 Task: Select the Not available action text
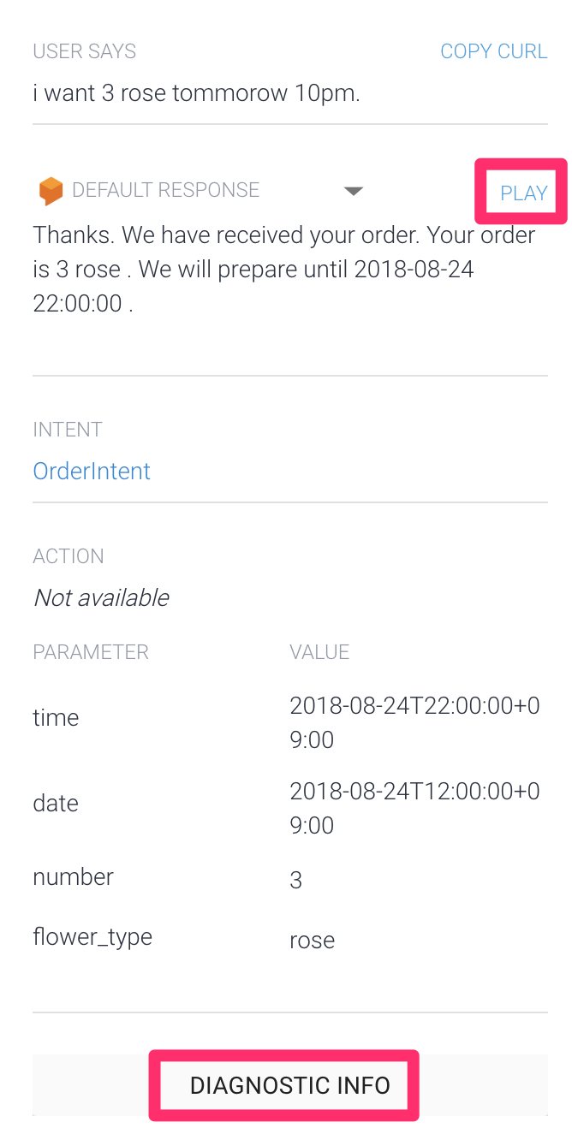click(100, 597)
